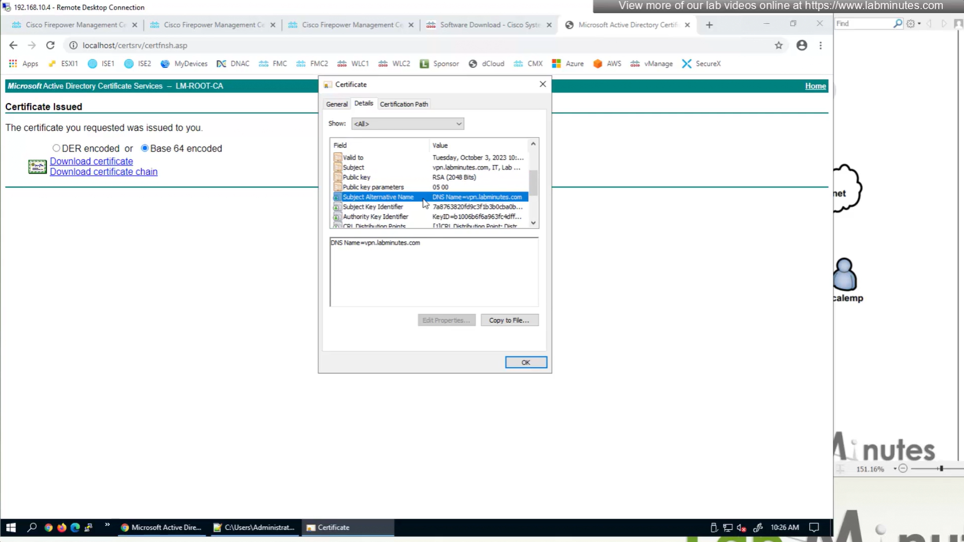Click the Download certificate chain link
Image resolution: width=964 pixels, height=542 pixels.
click(103, 172)
